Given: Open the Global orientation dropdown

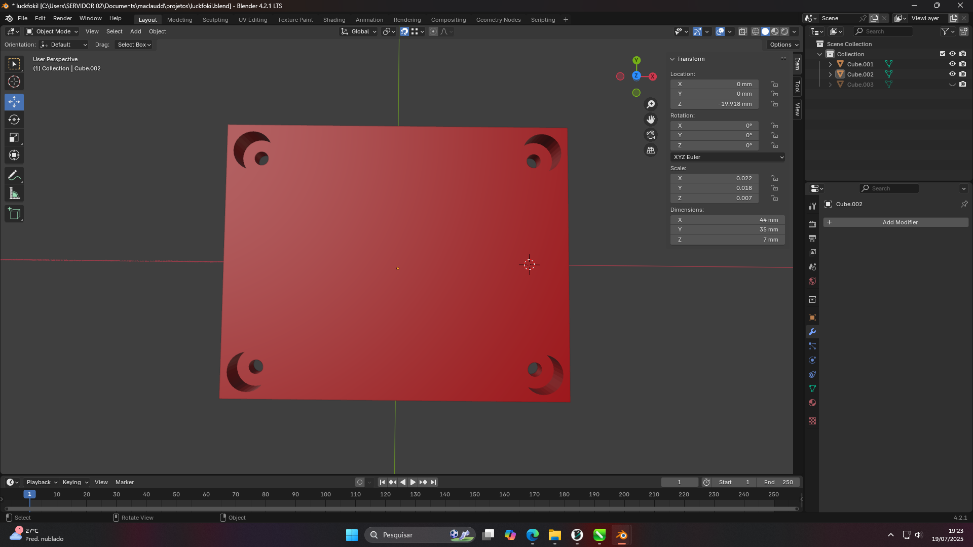Looking at the screenshot, I should pyautogui.click(x=359, y=31).
